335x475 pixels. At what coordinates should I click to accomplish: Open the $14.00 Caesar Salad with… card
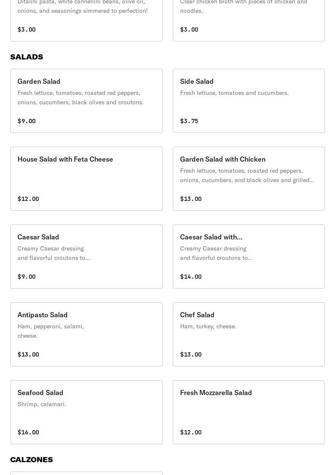(248, 257)
